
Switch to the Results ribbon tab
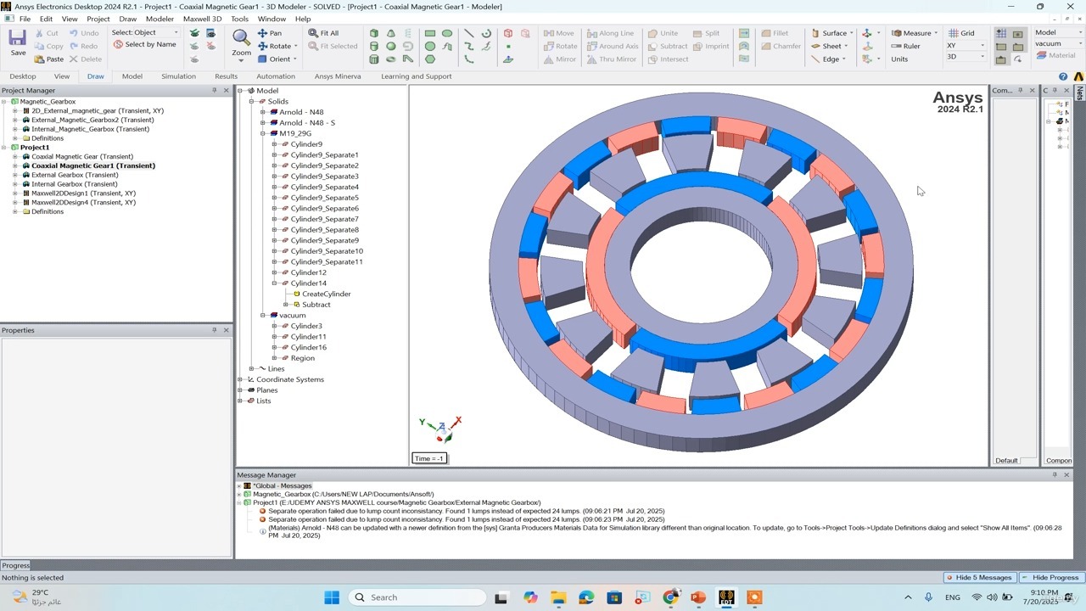(226, 76)
